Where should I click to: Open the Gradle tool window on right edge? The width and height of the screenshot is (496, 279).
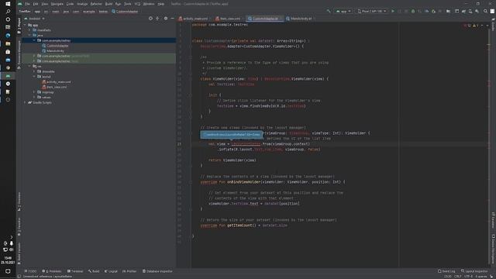(x=493, y=25)
